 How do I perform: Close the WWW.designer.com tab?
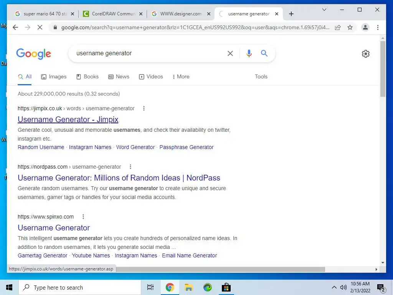[x=208, y=14]
